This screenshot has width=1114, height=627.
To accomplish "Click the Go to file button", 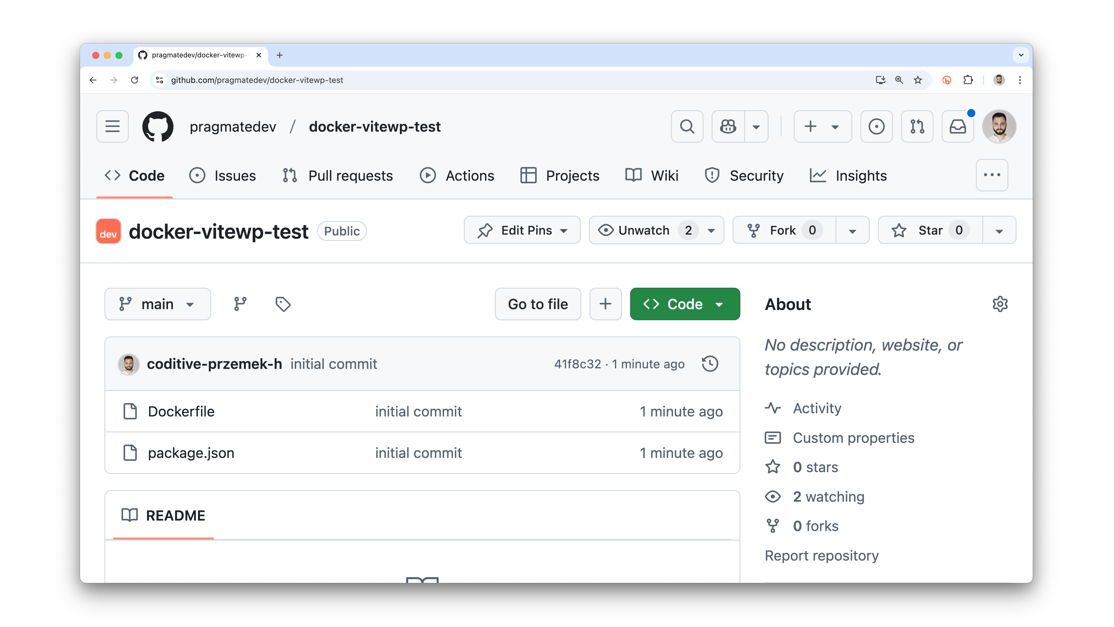I will pos(538,304).
